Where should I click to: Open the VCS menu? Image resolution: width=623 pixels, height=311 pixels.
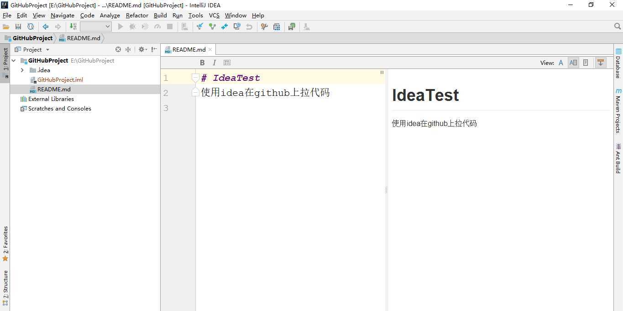pyautogui.click(x=214, y=16)
